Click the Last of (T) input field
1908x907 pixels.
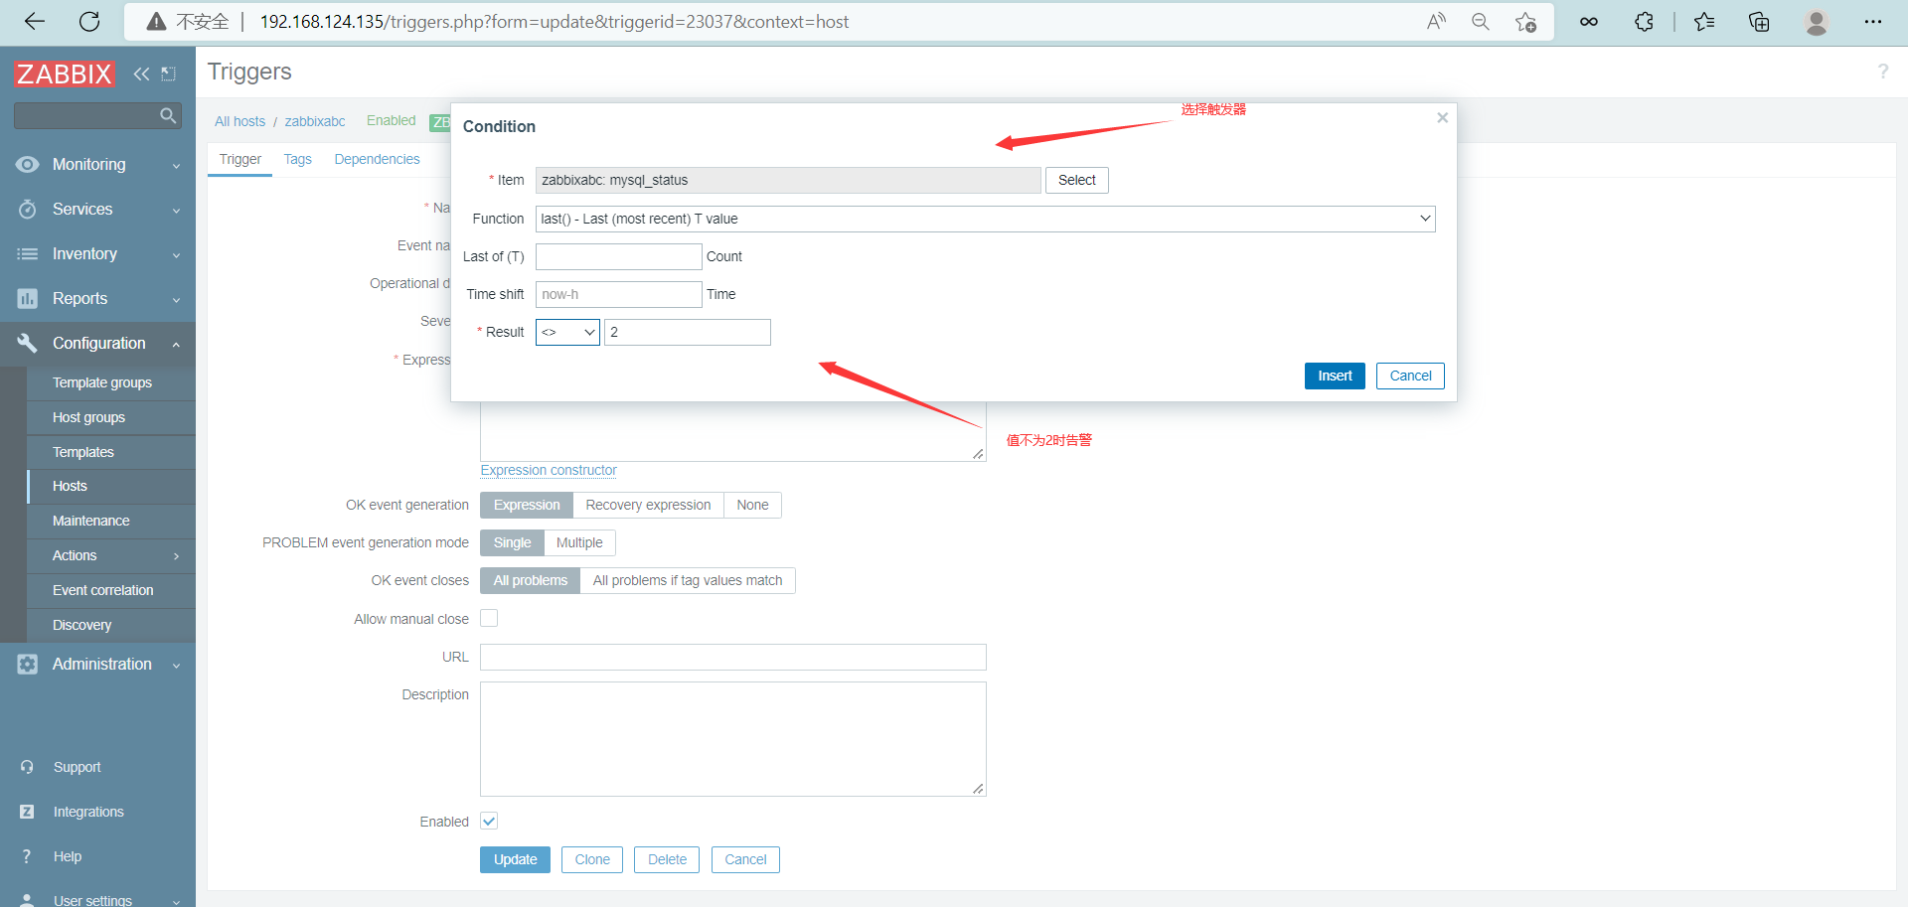[x=618, y=257]
